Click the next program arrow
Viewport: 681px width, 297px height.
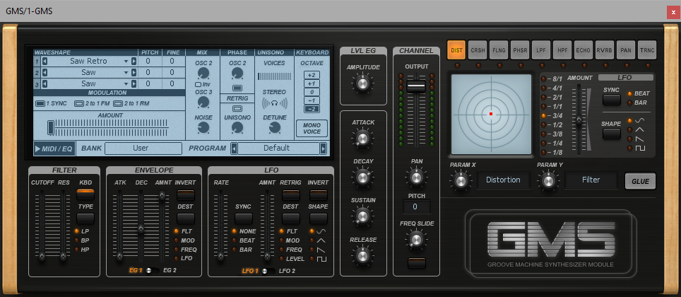tap(323, 148)
